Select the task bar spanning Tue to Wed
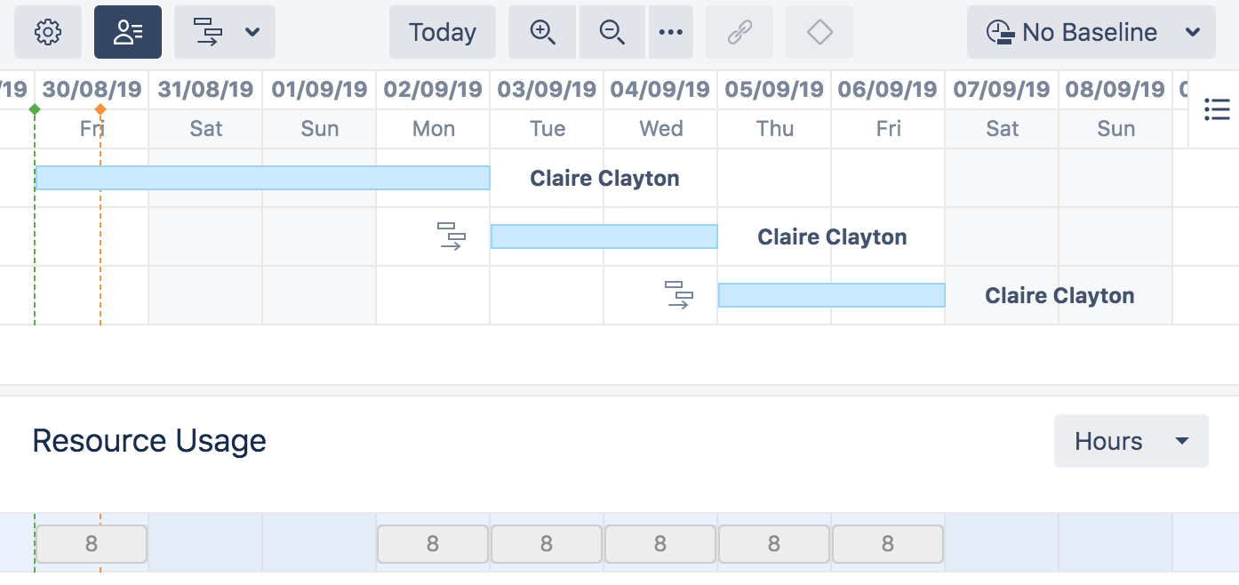The height and width of the screenshot is (585, 1239). (x=604, y=236)
